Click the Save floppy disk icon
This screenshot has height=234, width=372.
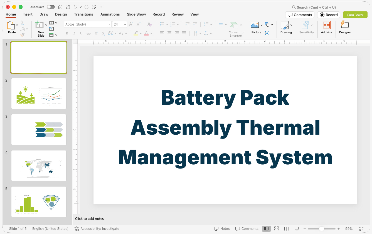pyautogui.click(x=68, y=7)
